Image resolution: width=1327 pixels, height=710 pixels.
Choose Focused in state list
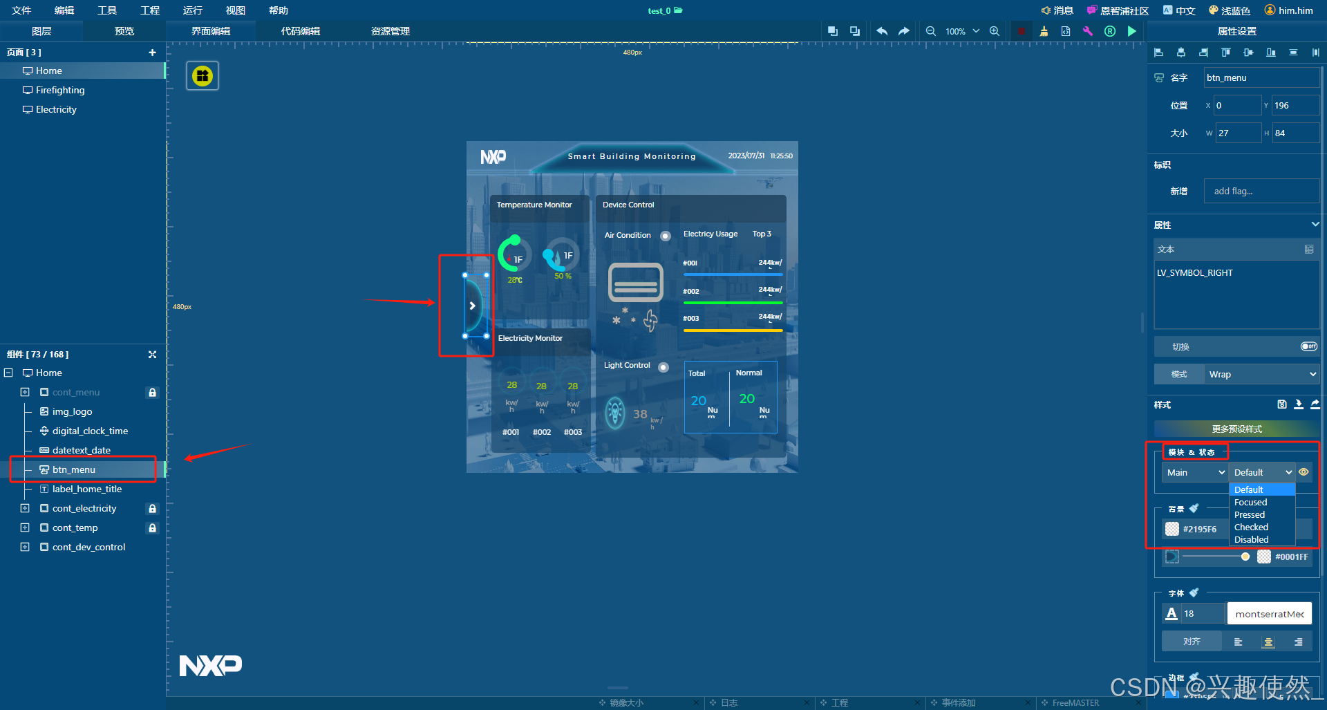point(1262,502)
